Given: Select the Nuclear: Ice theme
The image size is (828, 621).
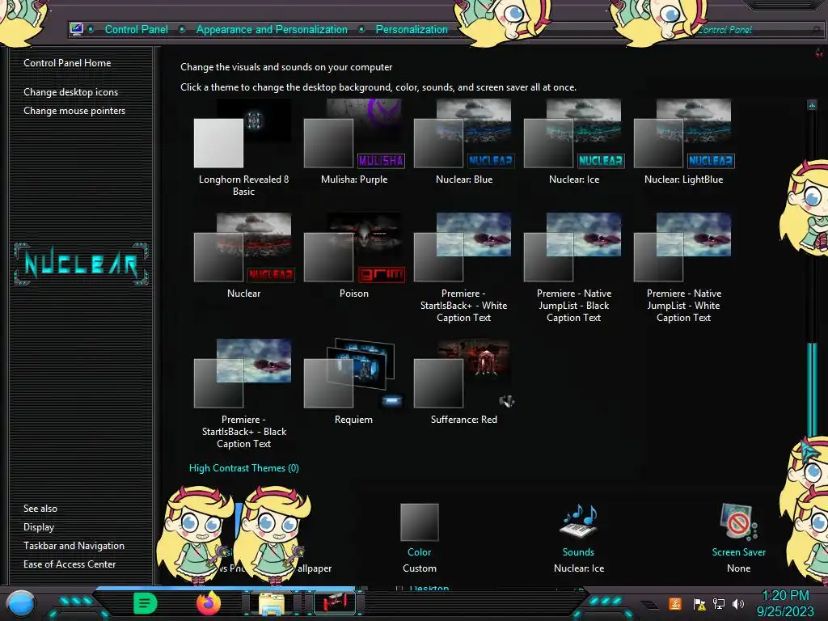Looking at the screenshot, I should [x=574, y=142].
